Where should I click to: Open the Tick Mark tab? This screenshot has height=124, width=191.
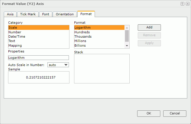pos(28,14)
